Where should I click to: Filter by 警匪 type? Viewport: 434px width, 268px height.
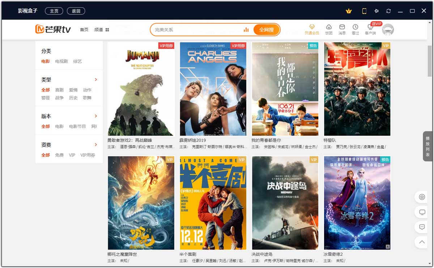pyautogui.click(x=46, y=98)
